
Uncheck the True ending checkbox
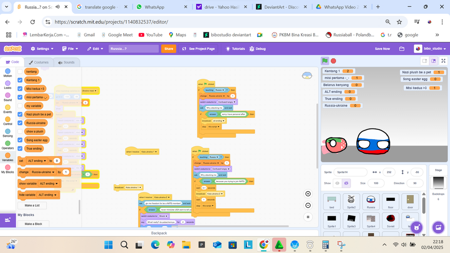point(20,149)
